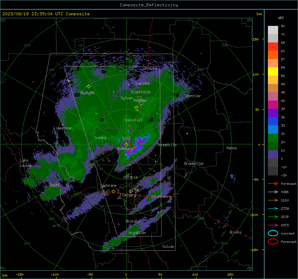Pick the lightest grey 70–80 dBZ swatch
Viewport: 298px width, 279px height.
coord(273,30)
